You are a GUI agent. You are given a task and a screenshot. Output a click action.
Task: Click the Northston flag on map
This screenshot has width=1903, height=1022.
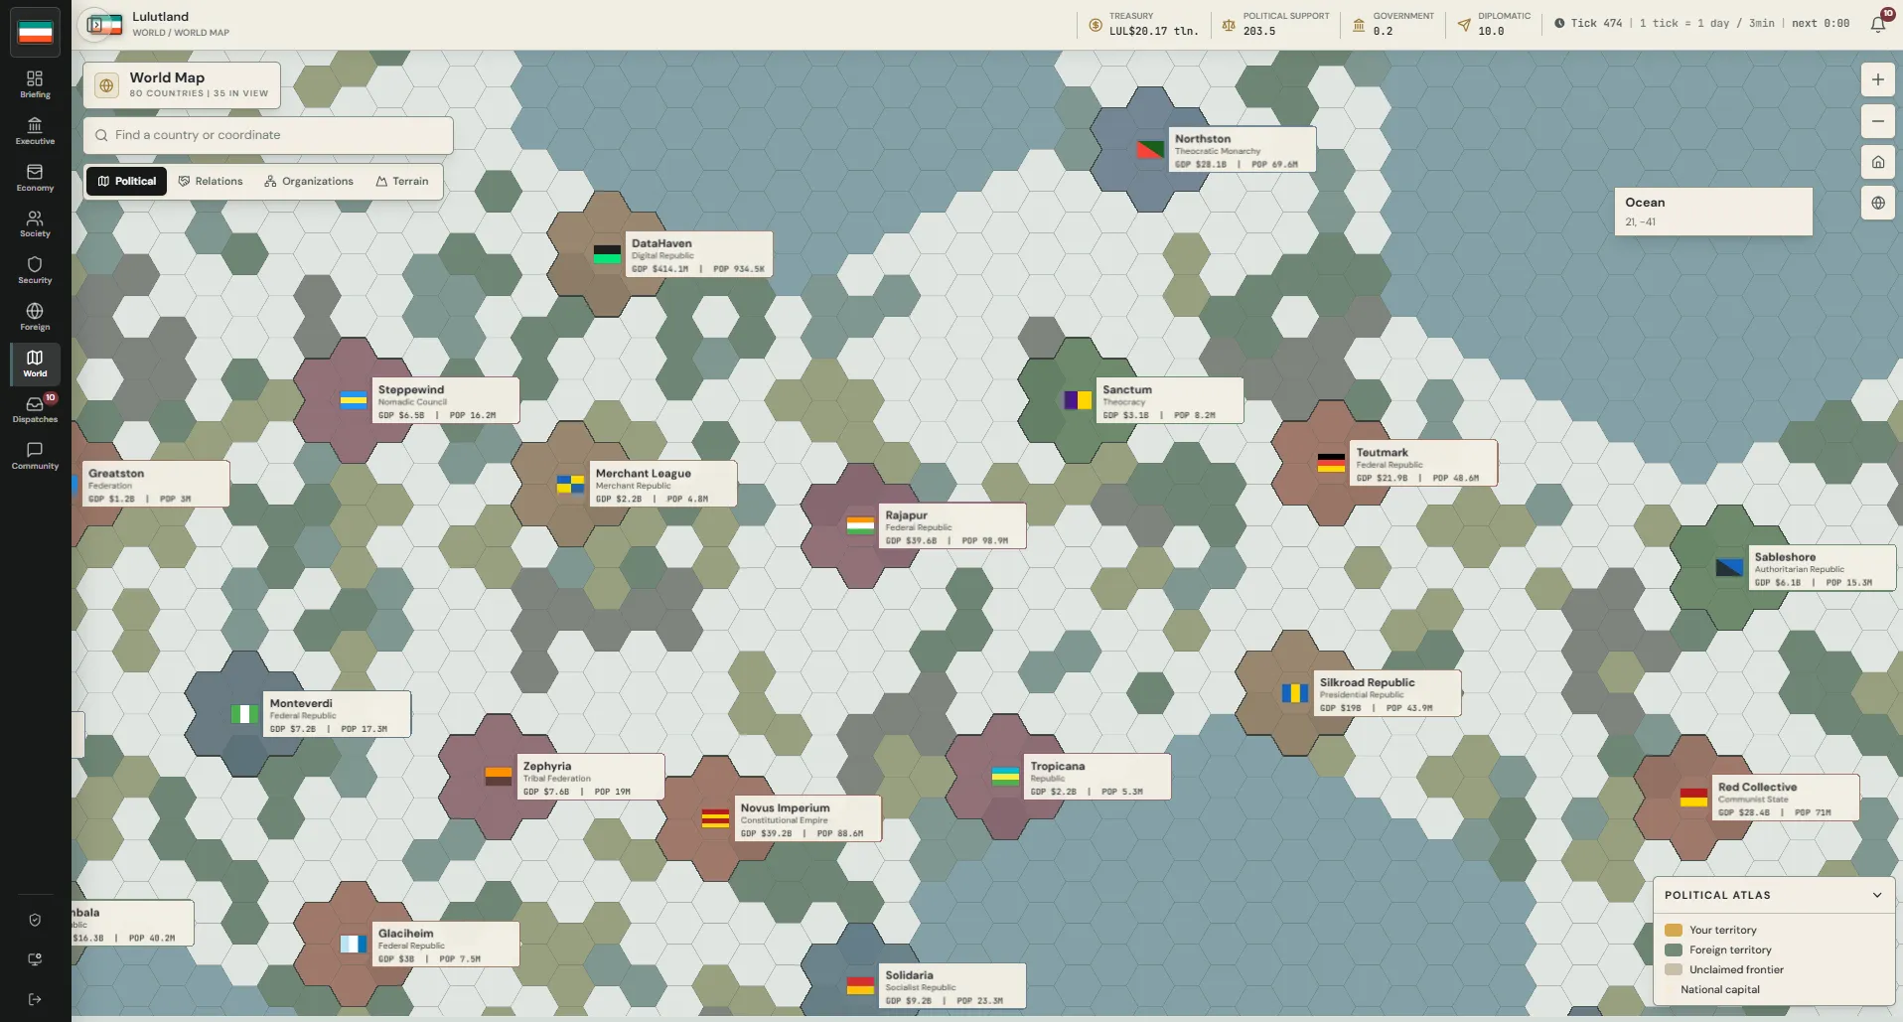tap(1150, 150)
